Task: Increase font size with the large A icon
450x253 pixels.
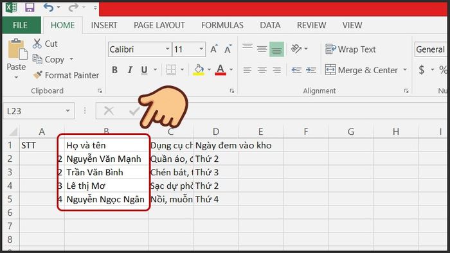Action: pos(214,49)
